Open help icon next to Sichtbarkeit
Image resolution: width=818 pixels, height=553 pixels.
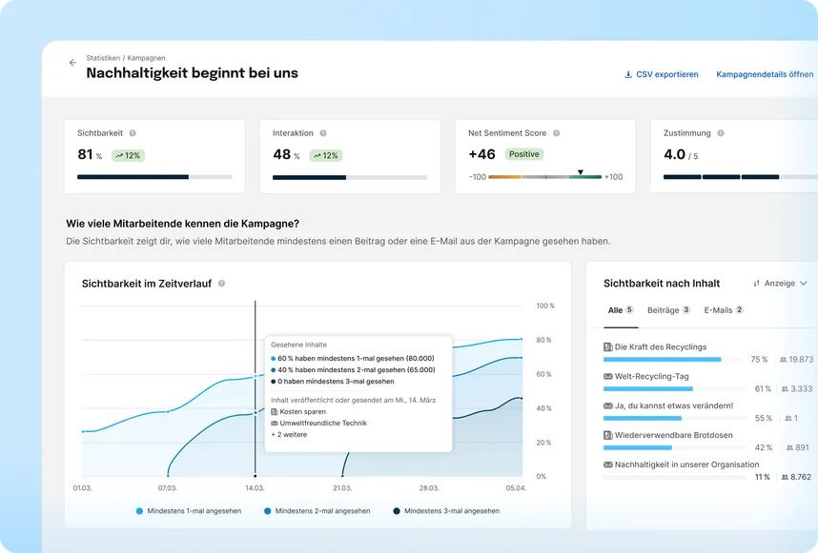click(133, 133)
